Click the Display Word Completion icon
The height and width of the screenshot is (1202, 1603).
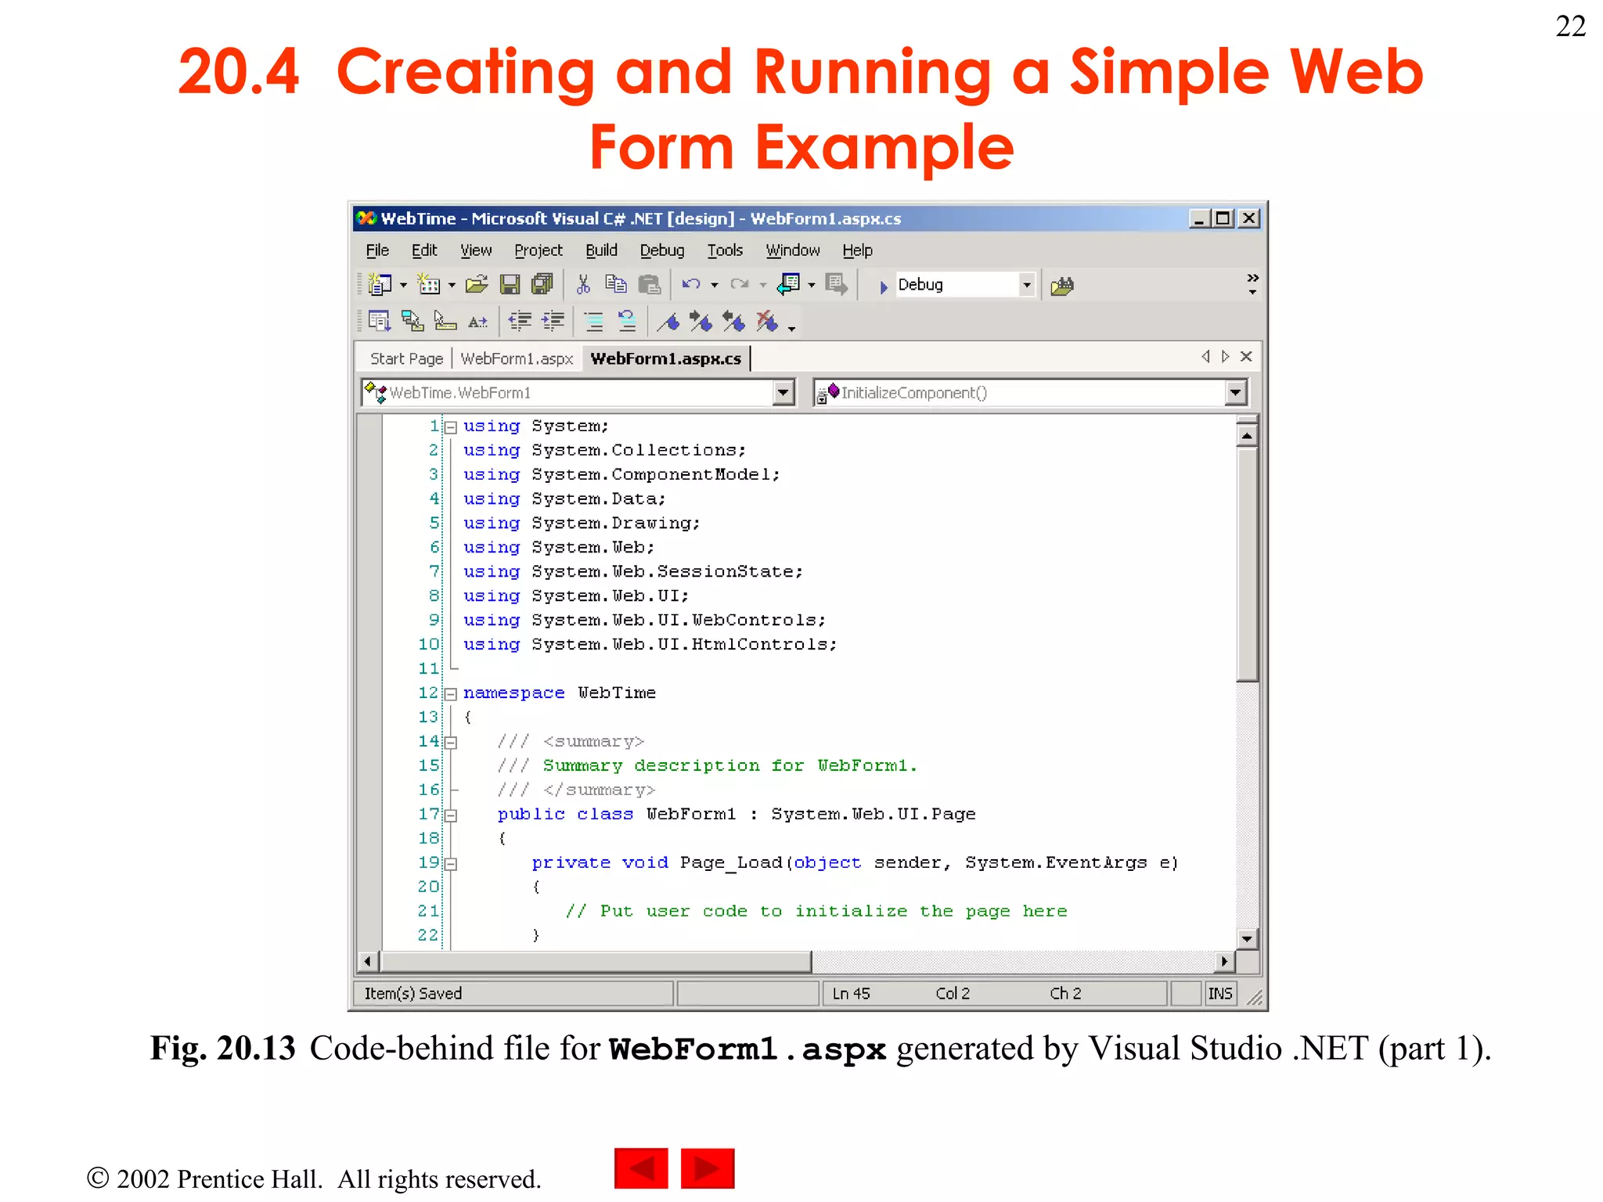coord(478,322)
